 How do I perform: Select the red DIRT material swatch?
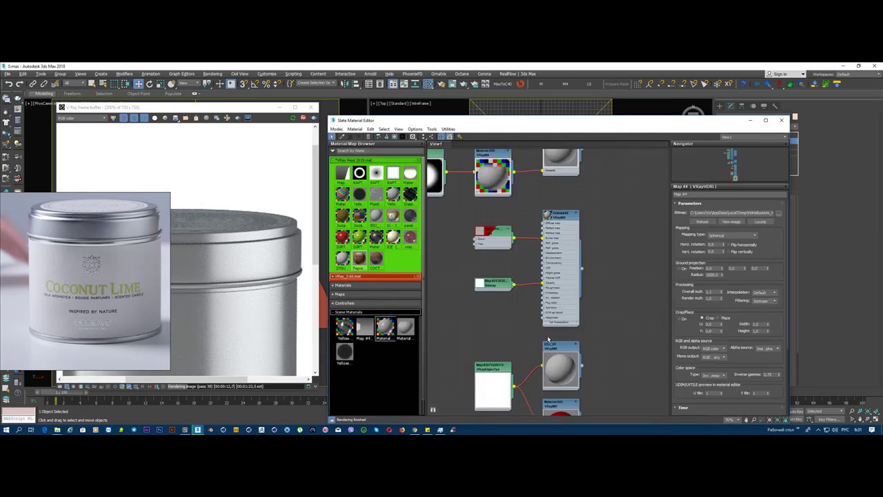(x=342, y=238)
